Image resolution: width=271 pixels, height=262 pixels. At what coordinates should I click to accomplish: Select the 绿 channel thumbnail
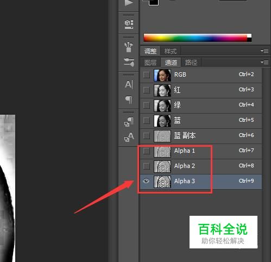(162, 105)
